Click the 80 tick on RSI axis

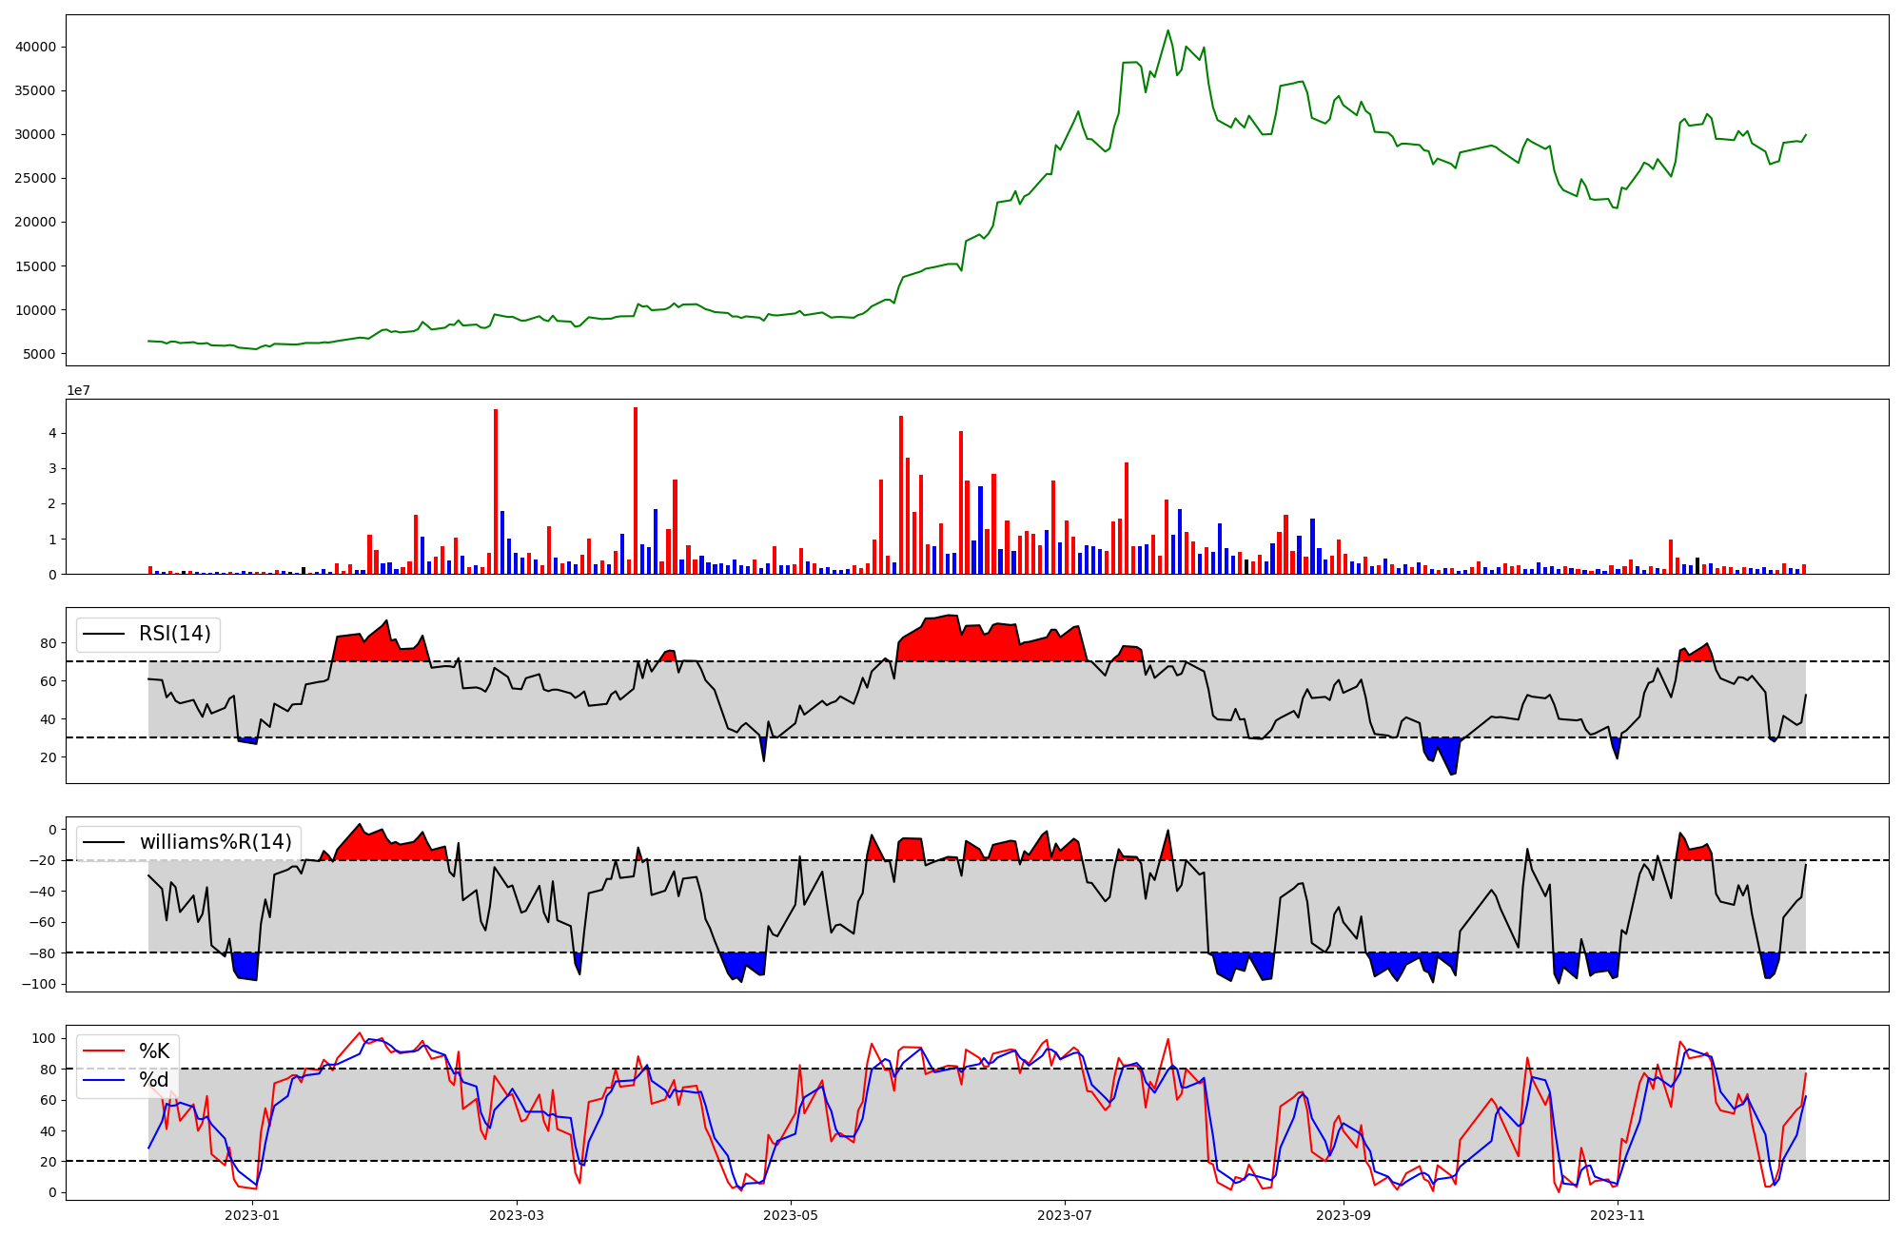[48, 643]
